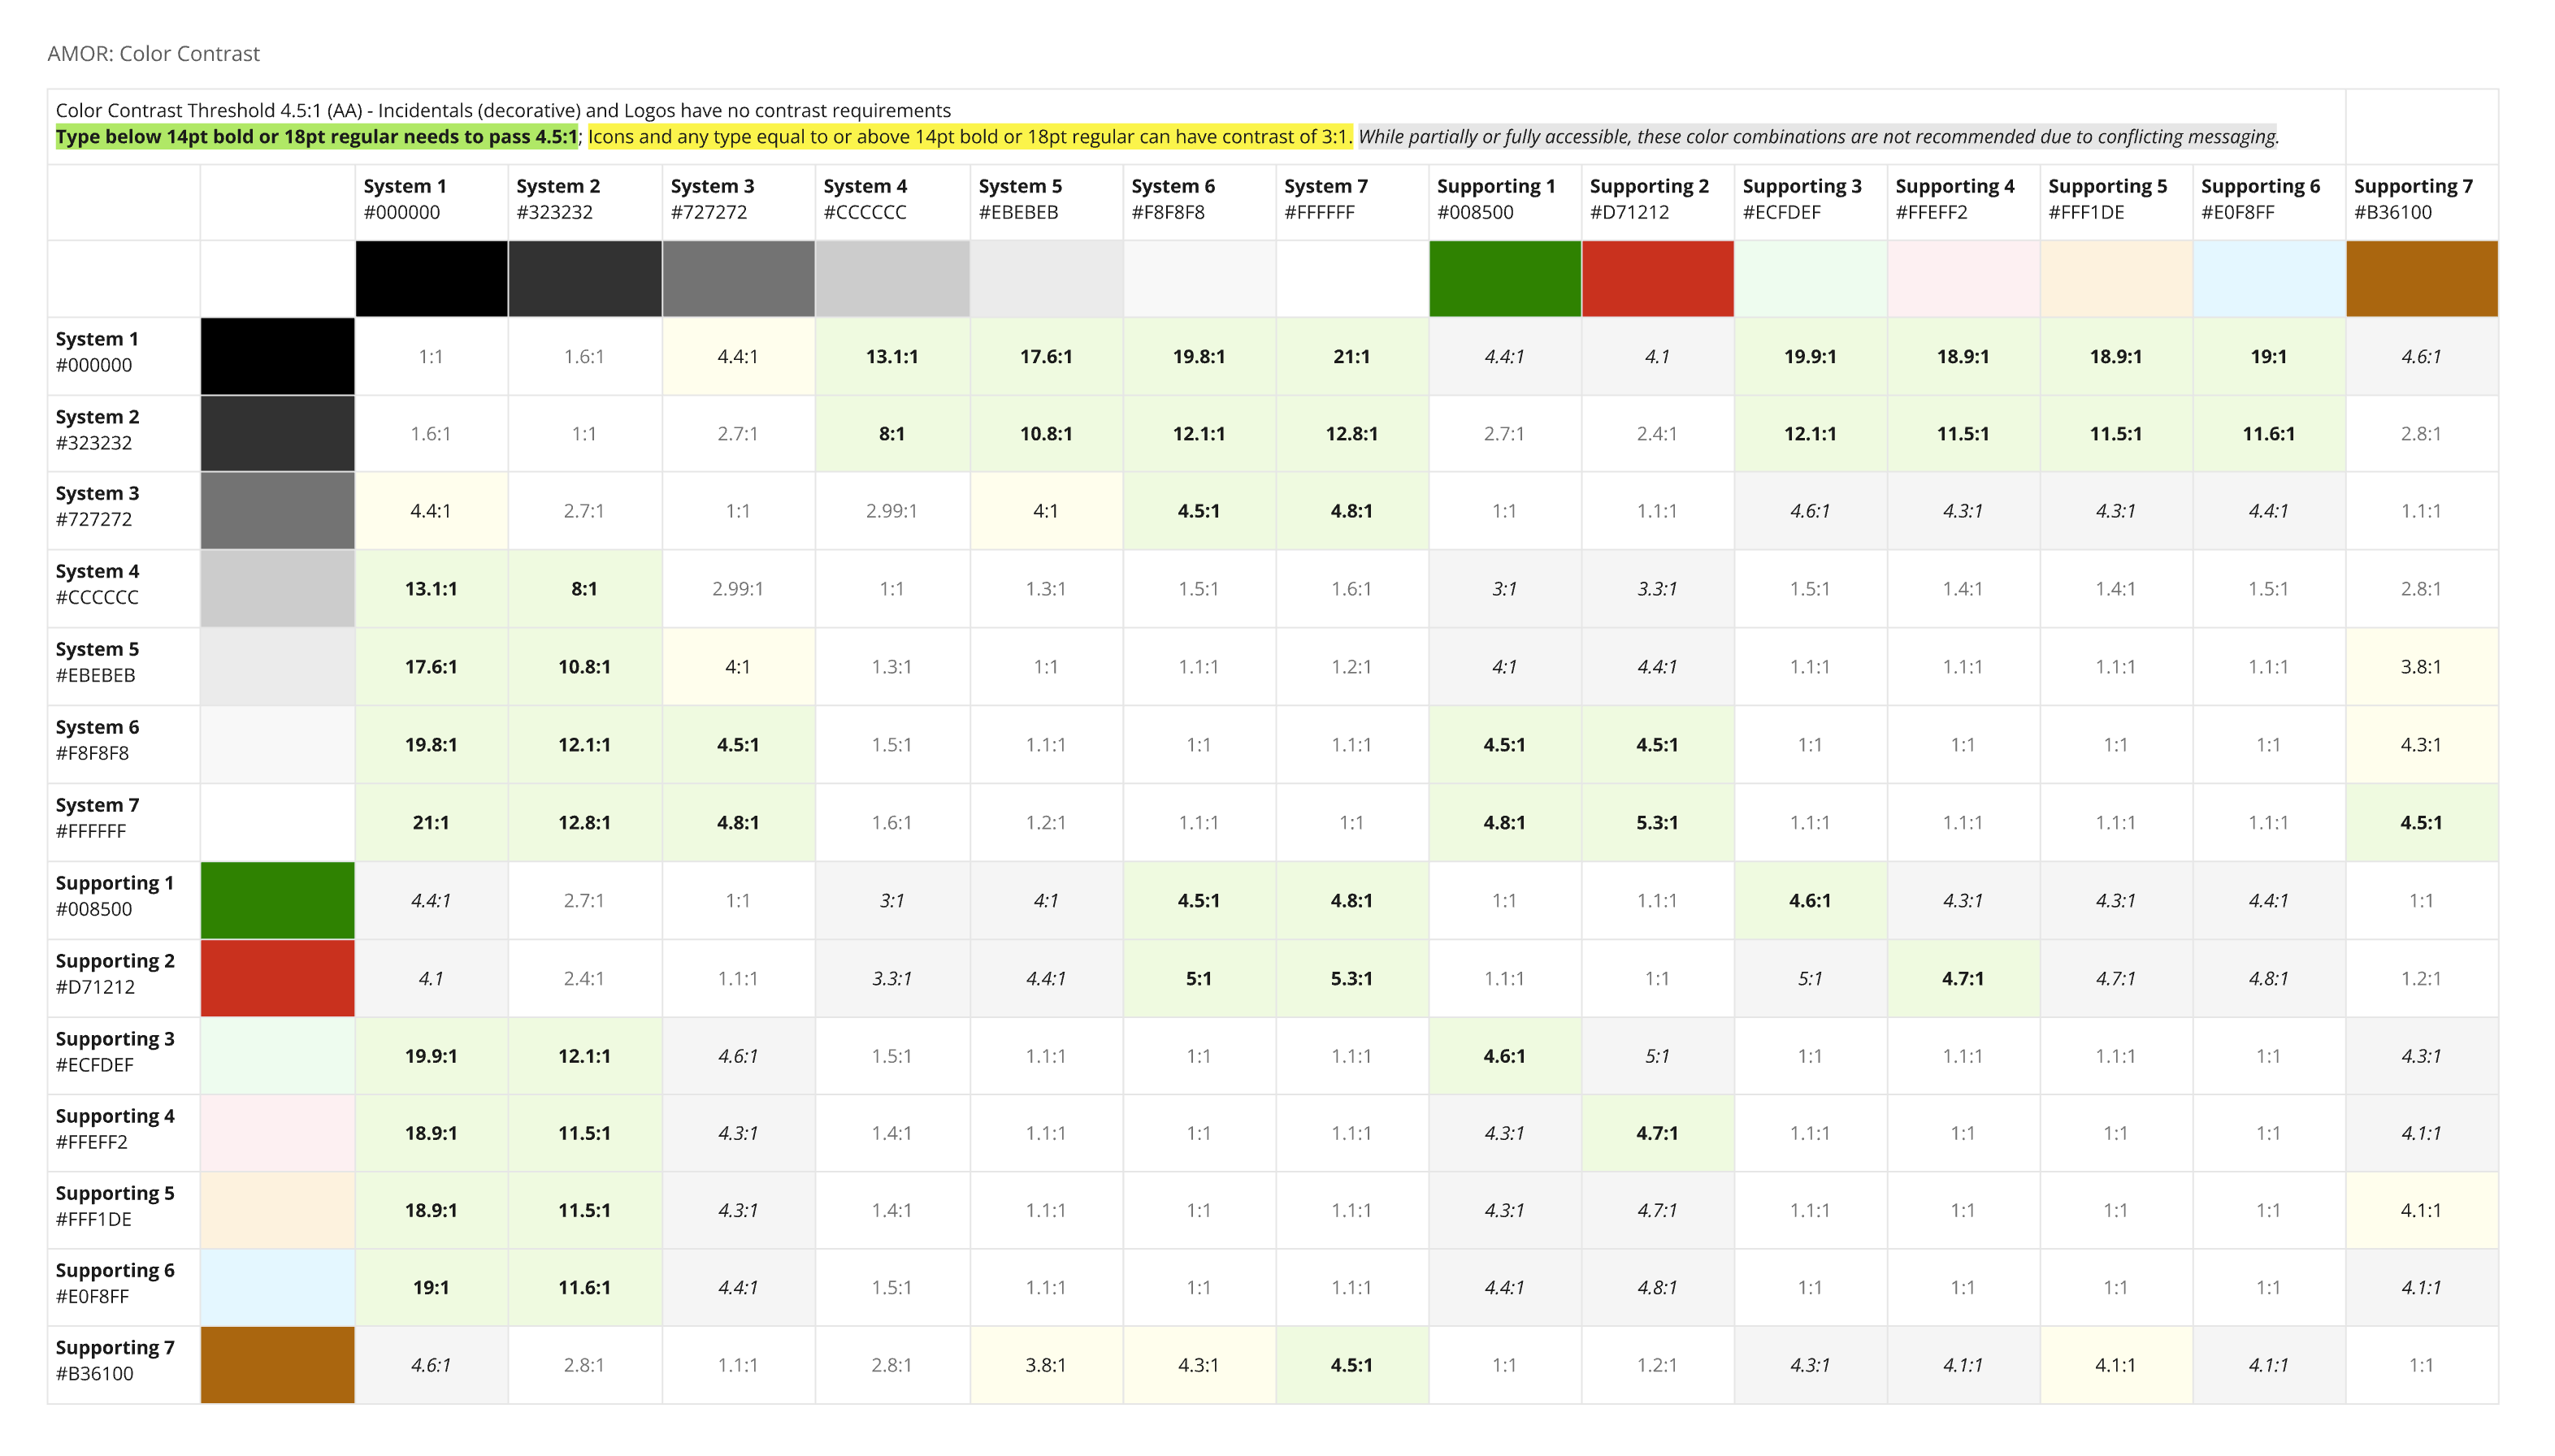Click '3.3:1' in Supporting 2 row

pyautogui.click(x=892, y=979)
